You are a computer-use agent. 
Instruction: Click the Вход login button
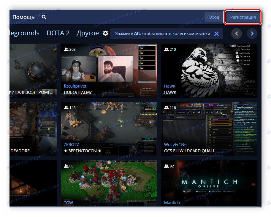pyautogui.click(x=214, y=17)
